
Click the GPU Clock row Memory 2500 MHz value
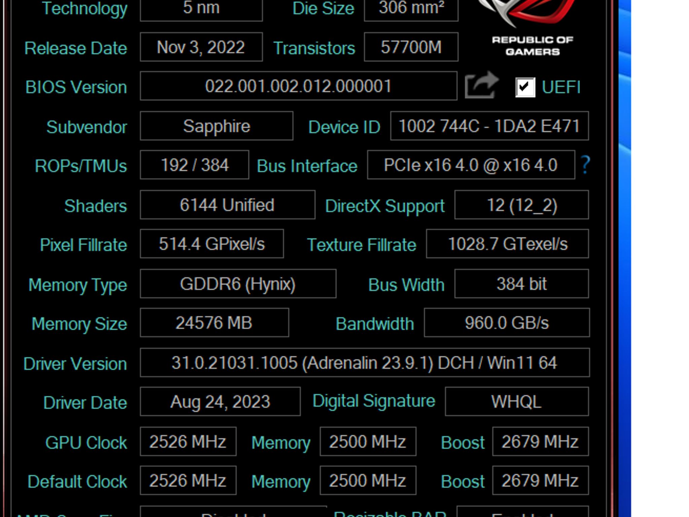click(x=368, y=442)
